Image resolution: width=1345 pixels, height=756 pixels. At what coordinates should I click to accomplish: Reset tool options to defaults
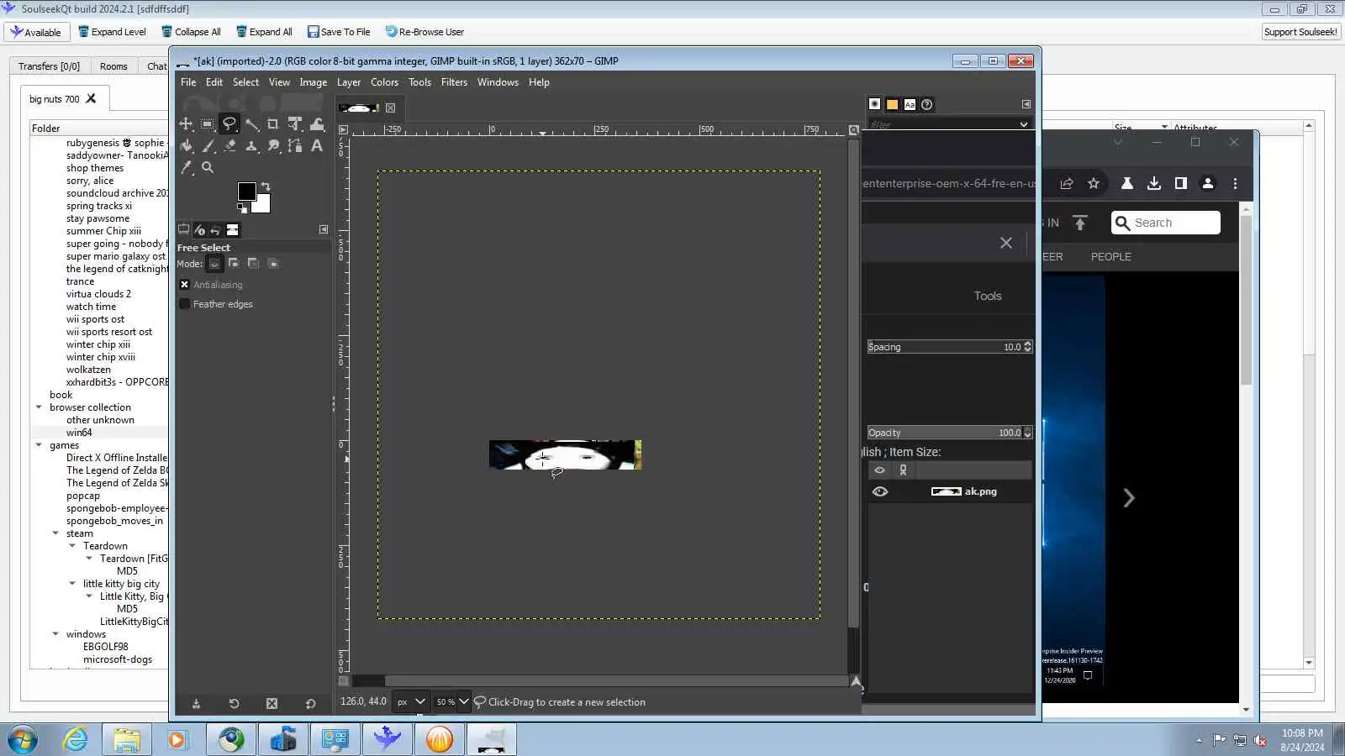310,704
